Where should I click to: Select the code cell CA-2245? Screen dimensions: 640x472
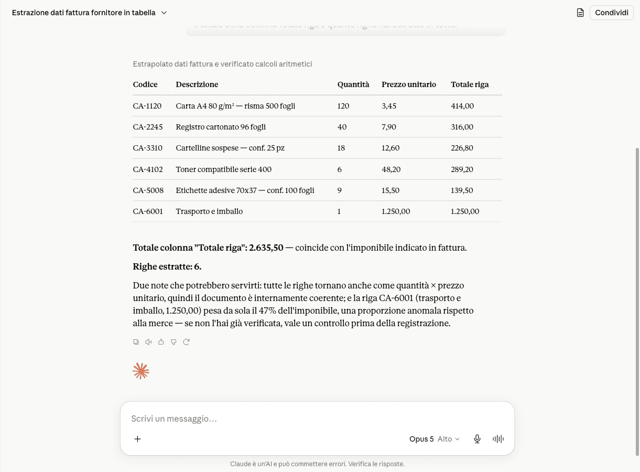click(x=148, y=127)
